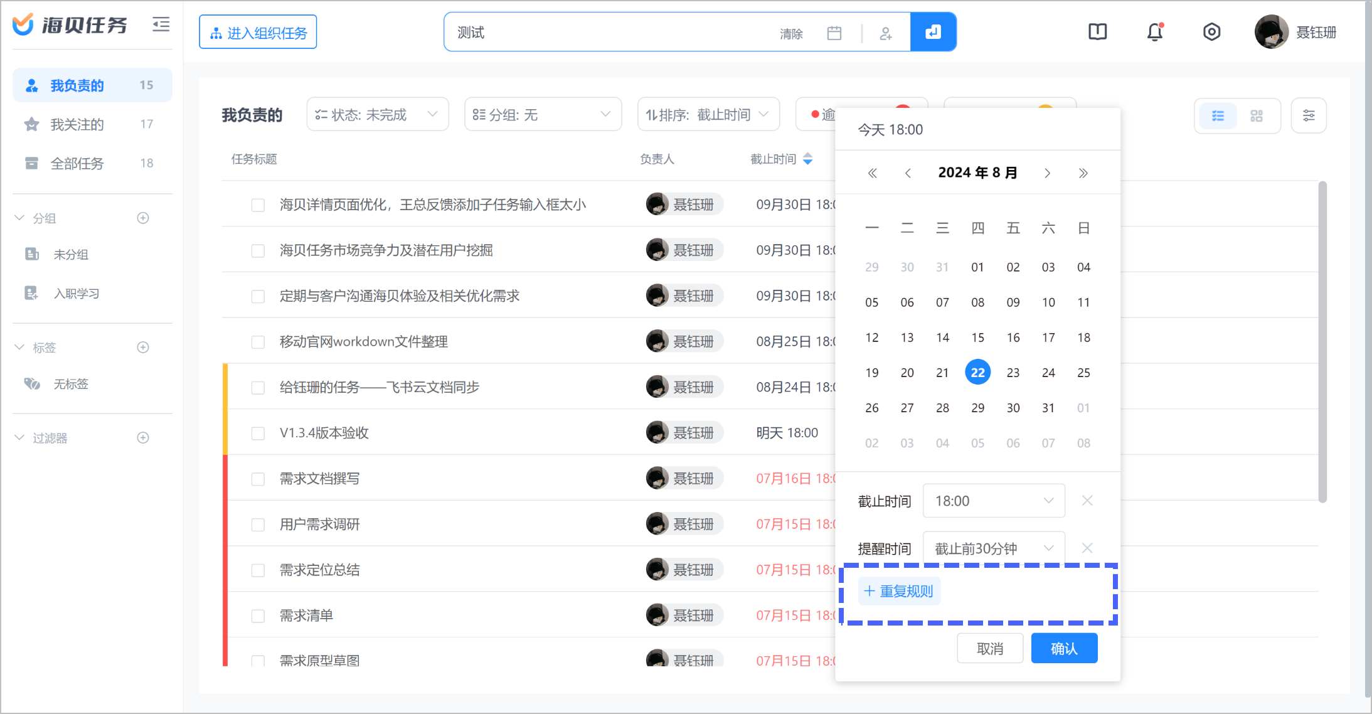Go to previous year in calendar
Viewport: 1372px width, 714px height.
tap(872, 173)
